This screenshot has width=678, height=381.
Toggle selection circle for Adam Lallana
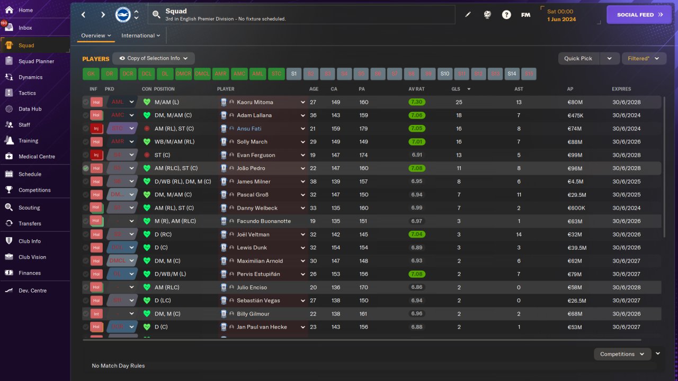click(86, 115)
